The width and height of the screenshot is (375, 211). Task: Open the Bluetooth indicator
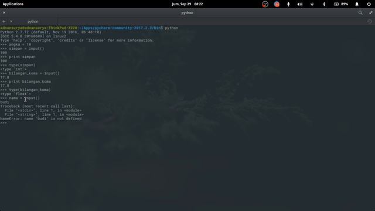pos(324,4)
